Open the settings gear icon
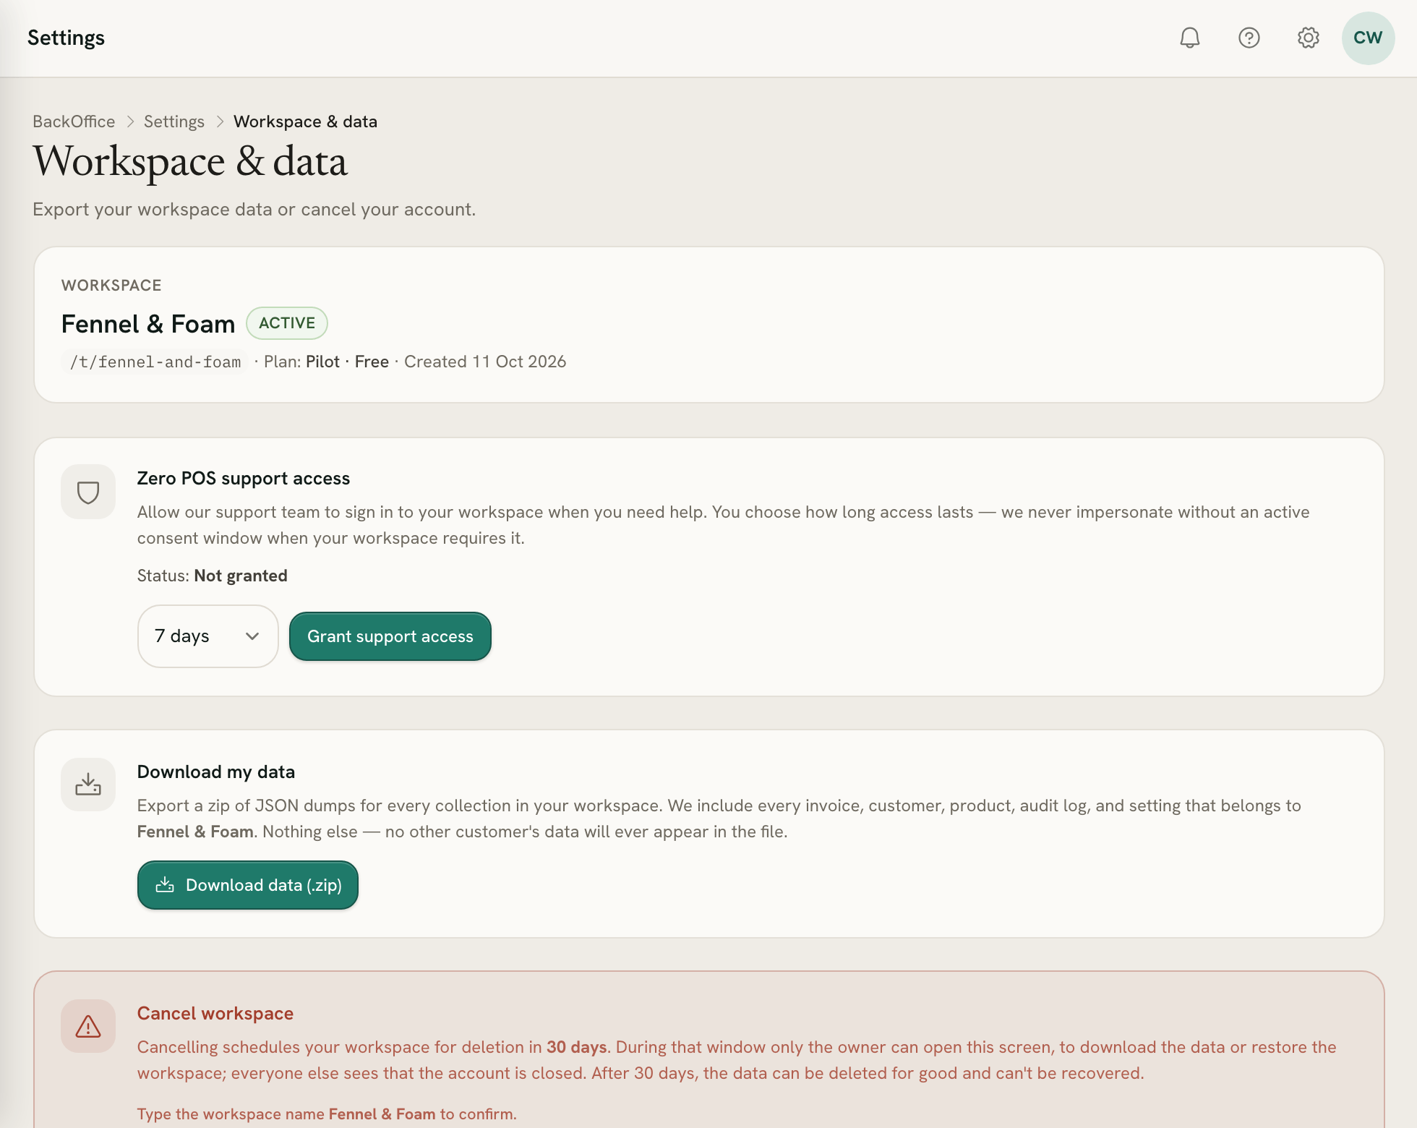The height and width of the screenshot is (1128, 1417). point(1308,38)
